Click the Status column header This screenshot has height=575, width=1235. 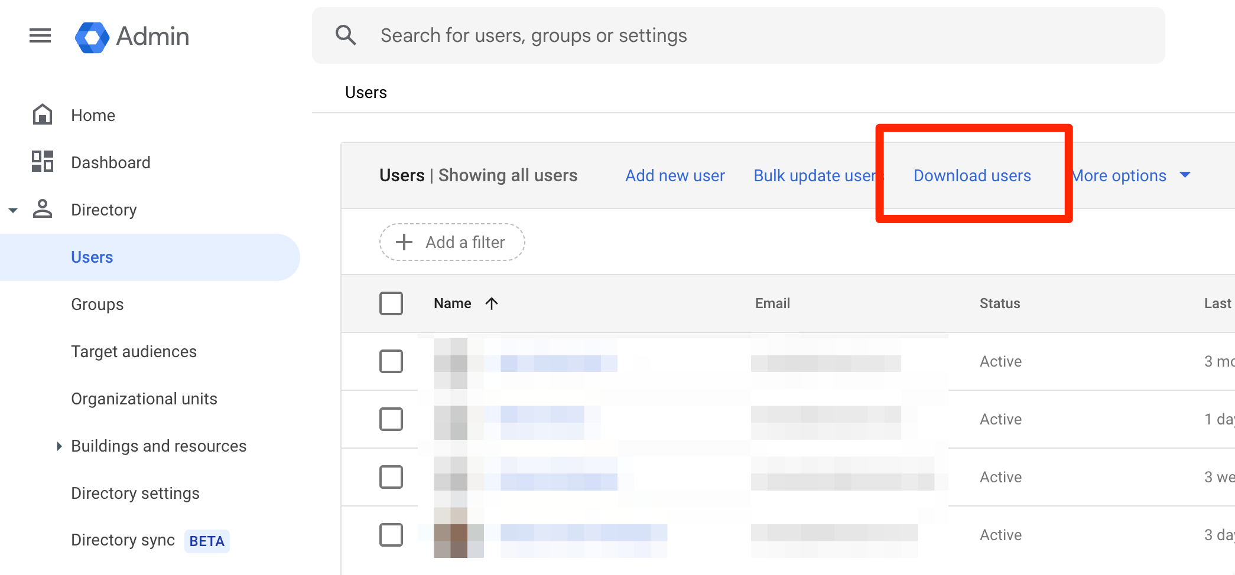(1000, 303)
